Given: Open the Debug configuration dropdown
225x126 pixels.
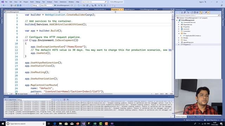Looking at the screenshot, I should tap(36, 5).
